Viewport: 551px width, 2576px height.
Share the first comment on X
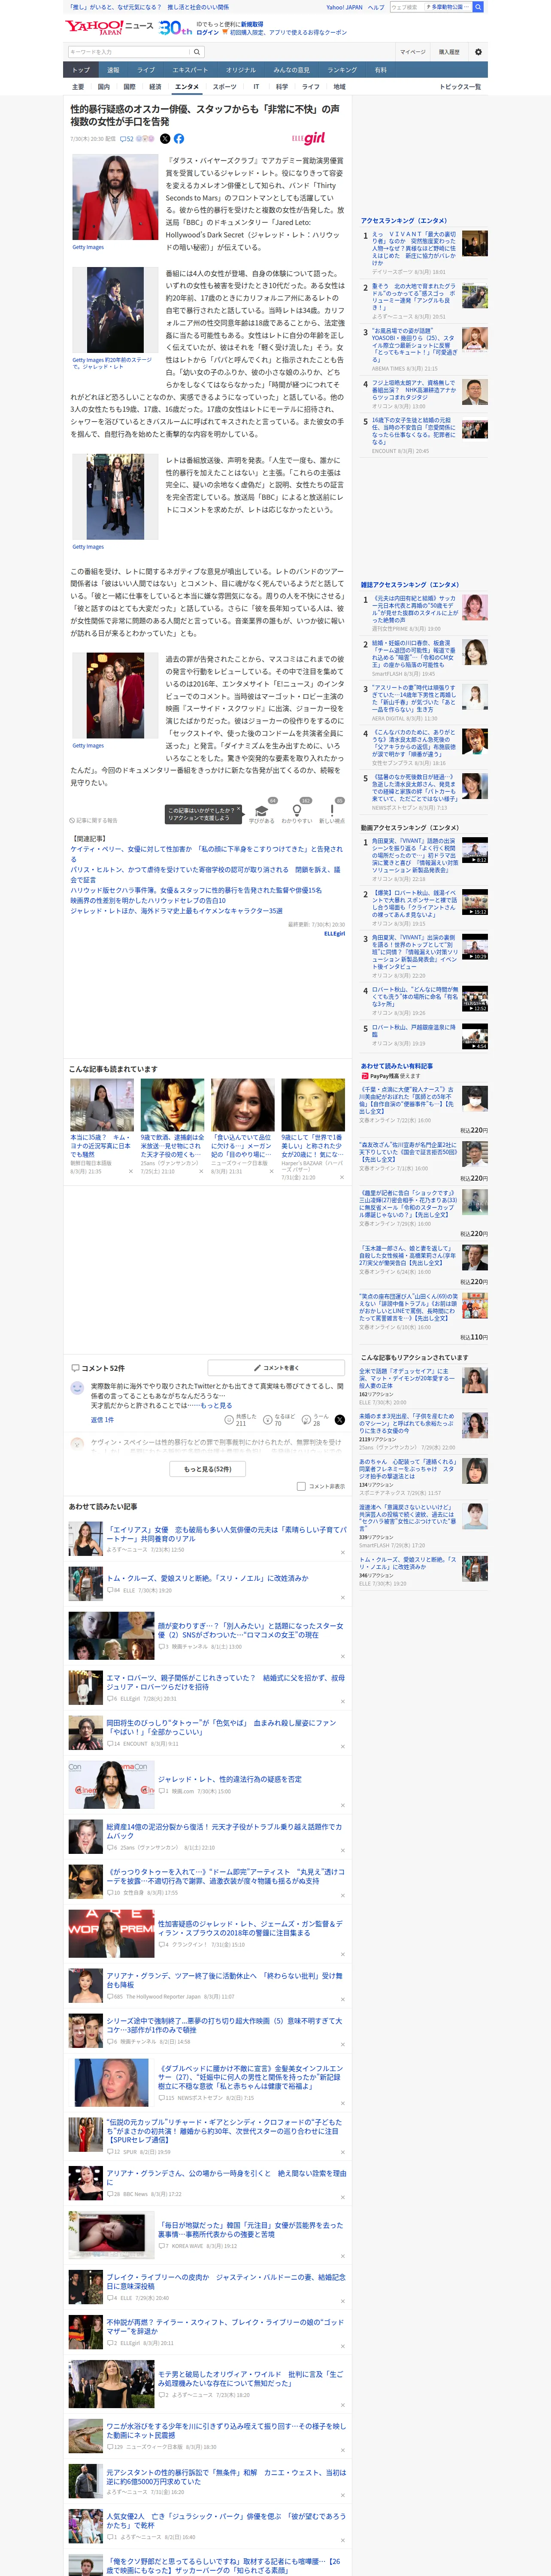coord(340,1419)
